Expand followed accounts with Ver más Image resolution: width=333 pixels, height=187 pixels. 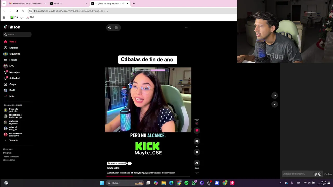11,141
